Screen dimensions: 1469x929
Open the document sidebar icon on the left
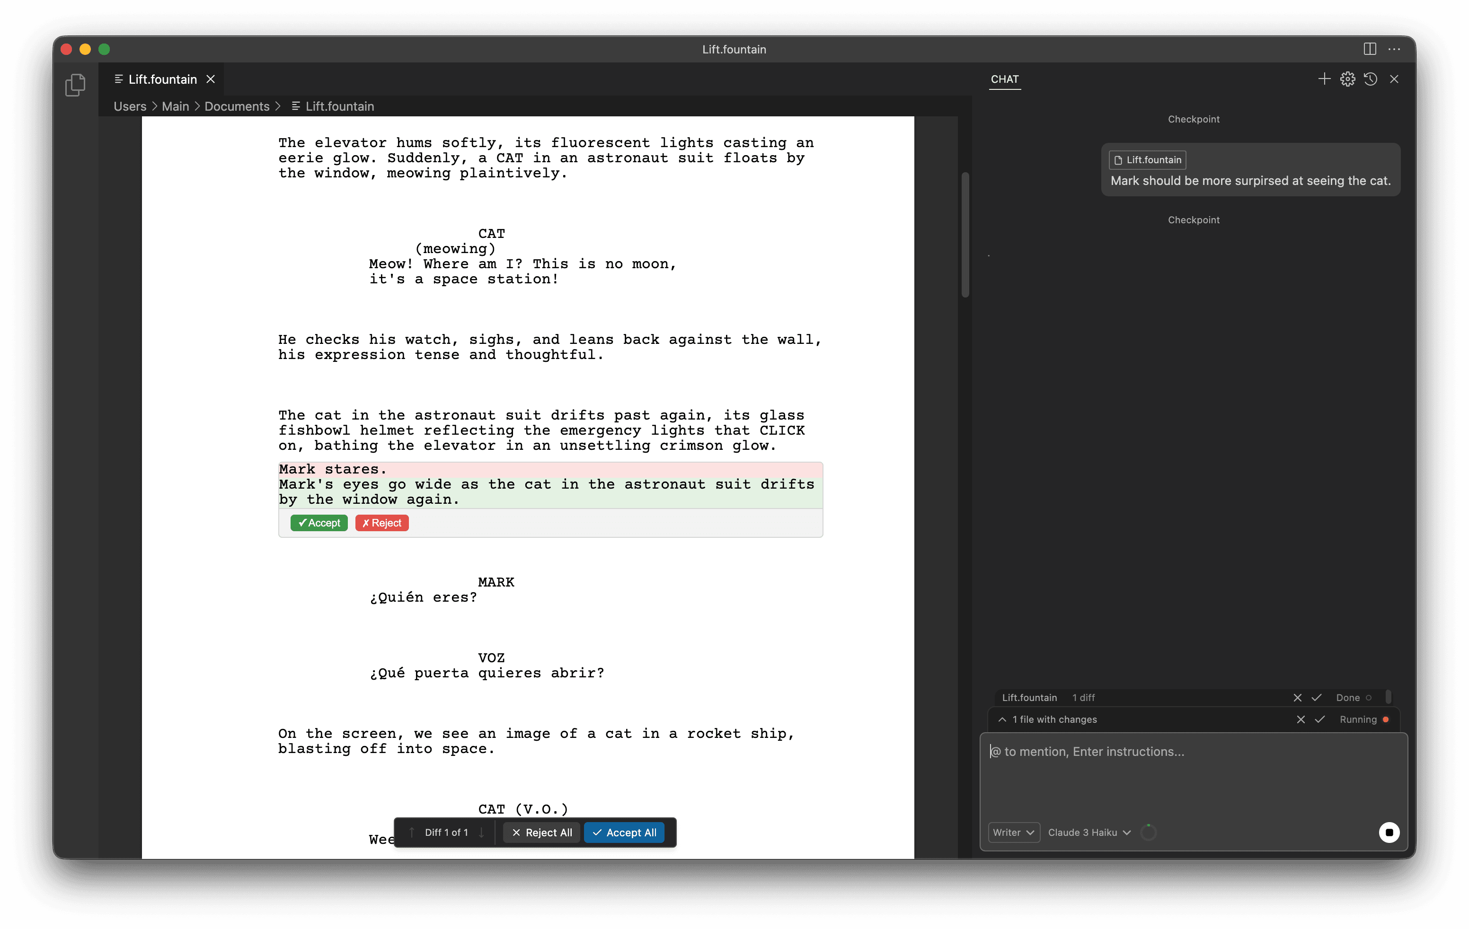coord(75,85)
